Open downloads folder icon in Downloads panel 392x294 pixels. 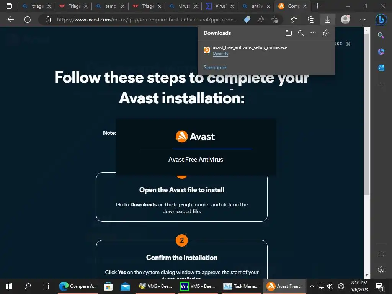coord(289,33)
